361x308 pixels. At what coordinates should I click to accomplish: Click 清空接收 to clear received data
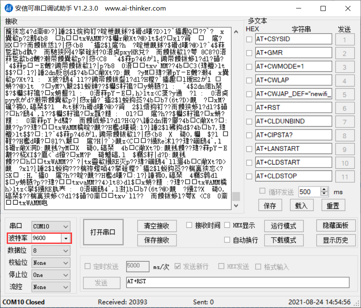click(x=156, y=226)
